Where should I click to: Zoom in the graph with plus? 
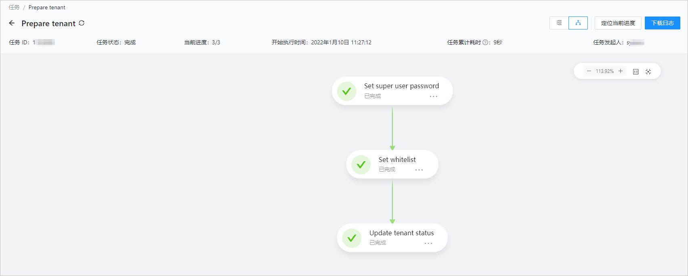click(x=621, y=71)
